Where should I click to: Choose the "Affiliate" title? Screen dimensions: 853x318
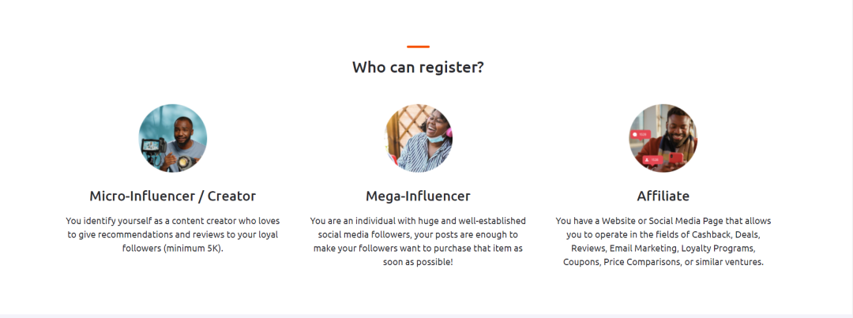click(663, 196)
